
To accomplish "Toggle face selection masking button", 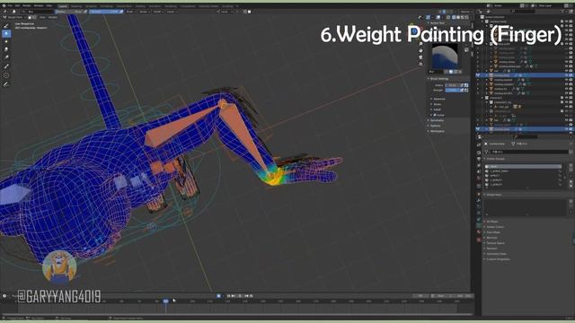I will 30,17.
